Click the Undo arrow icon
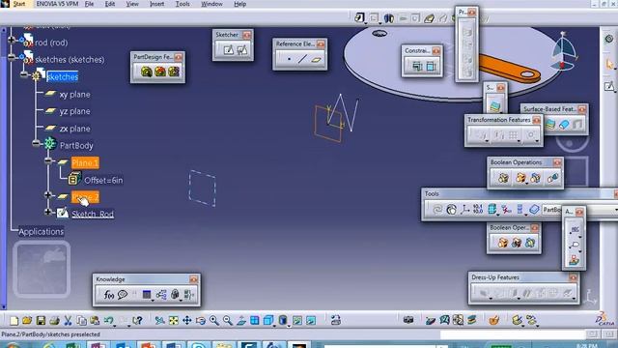 108,320
